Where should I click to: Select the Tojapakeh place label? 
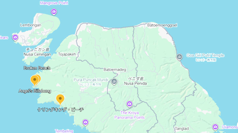point(67,54)
